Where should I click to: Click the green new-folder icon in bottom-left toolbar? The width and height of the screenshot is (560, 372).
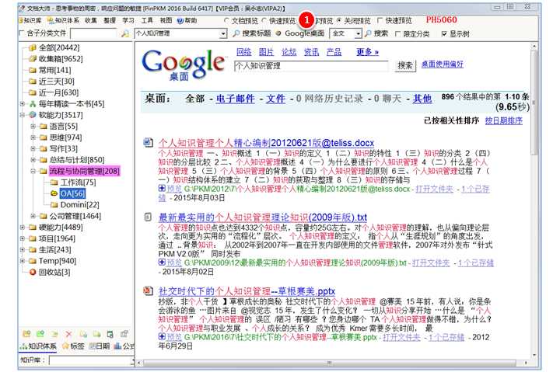point(40,334)
